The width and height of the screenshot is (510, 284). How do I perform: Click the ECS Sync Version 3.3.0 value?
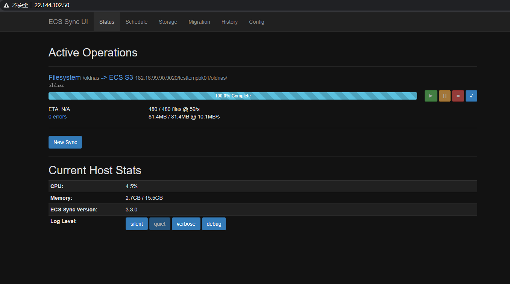(132, 210)
